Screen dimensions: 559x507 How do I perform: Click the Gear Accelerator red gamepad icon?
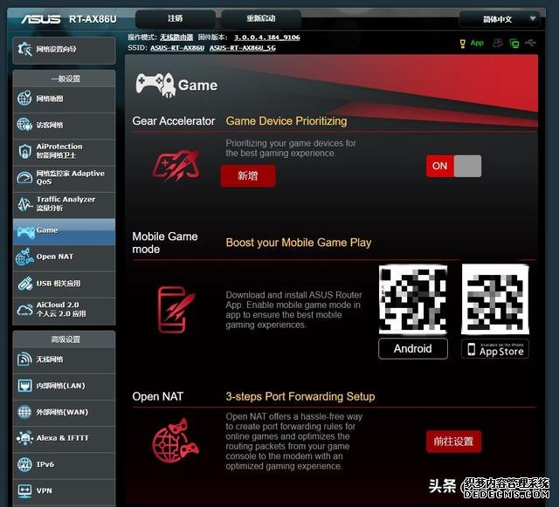tap(176, 166)
